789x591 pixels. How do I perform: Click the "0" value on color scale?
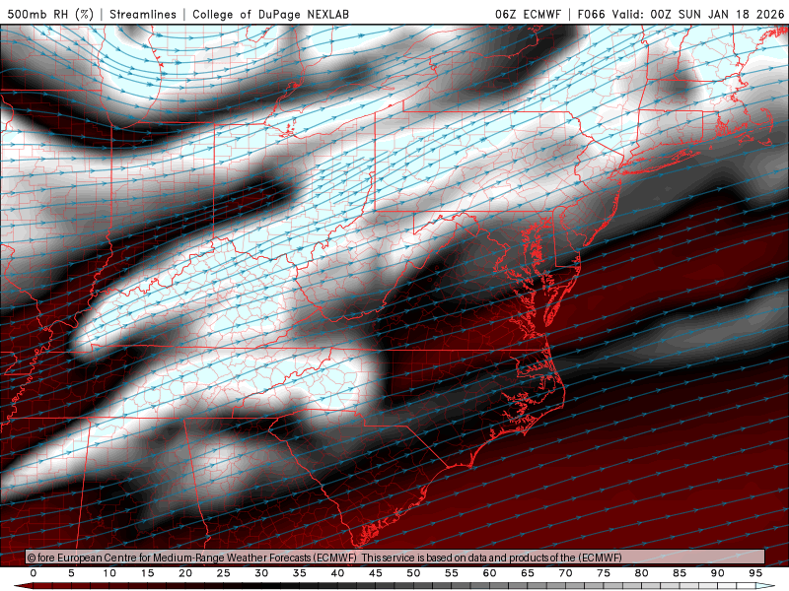(34, 573)
